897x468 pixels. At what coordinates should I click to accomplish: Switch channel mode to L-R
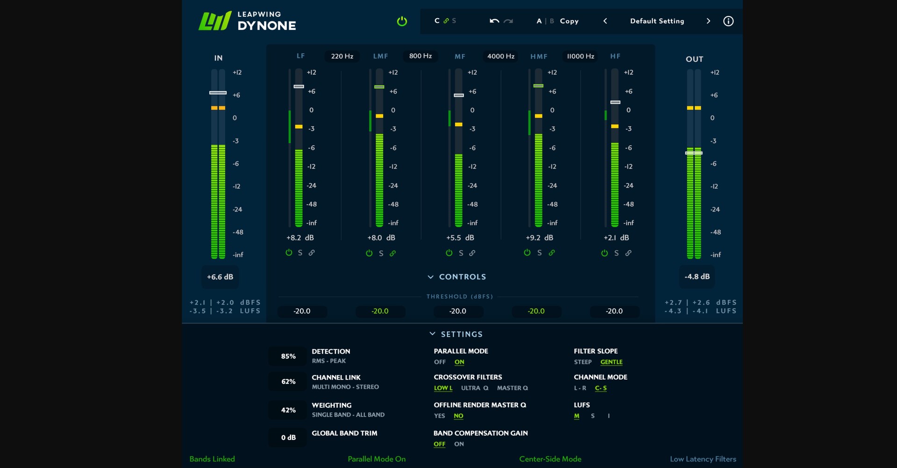[580, 388]
